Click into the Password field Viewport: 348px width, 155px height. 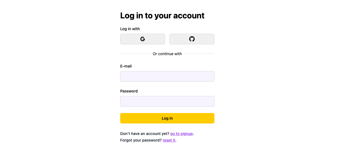click(x=167, y=101)
